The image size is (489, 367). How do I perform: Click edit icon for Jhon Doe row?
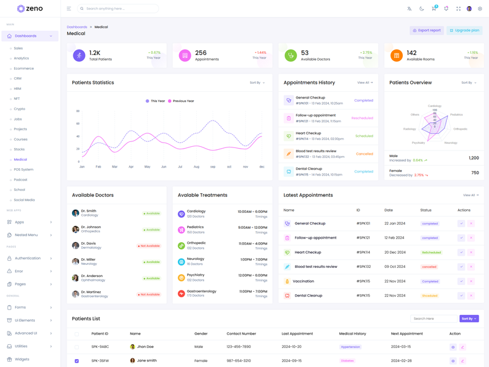pos(463,347)
